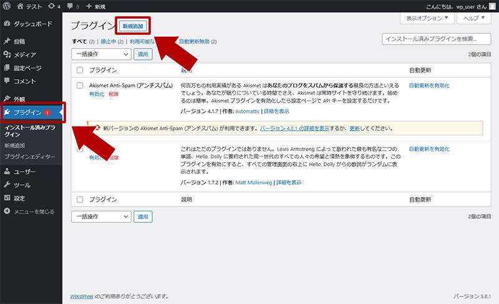Click こんにちは、wp_user さん greeting
Viewport: 499px width, 304px height.
click(x=456, y=7)
